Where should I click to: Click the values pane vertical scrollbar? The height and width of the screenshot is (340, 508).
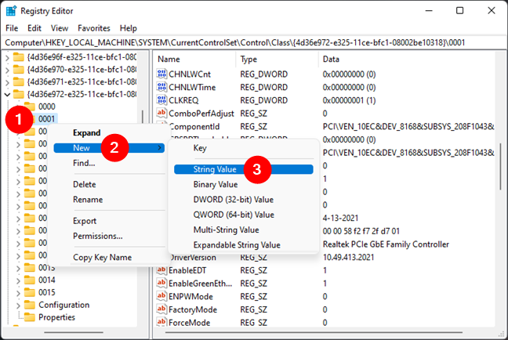pos(501,166)
